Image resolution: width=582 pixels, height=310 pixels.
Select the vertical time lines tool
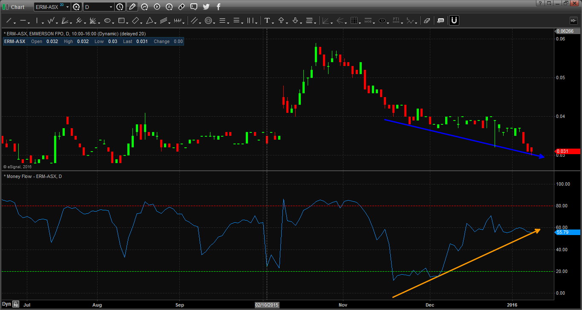coord(251,20)
